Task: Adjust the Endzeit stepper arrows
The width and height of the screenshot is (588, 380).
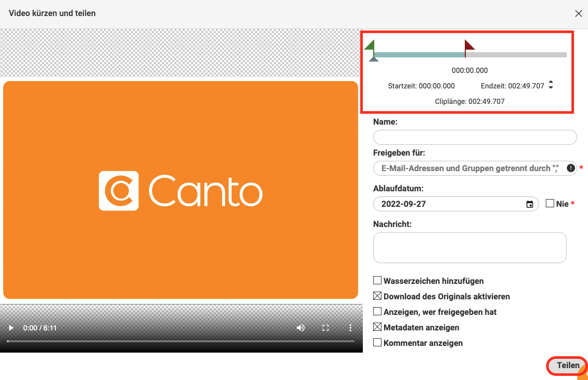Action: pos(551,85)
